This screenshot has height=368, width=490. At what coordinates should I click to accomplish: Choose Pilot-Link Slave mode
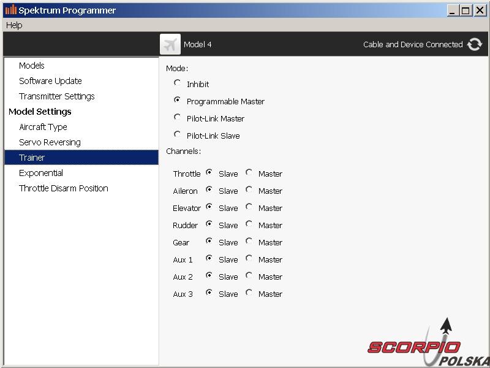[x=177, y=134]
